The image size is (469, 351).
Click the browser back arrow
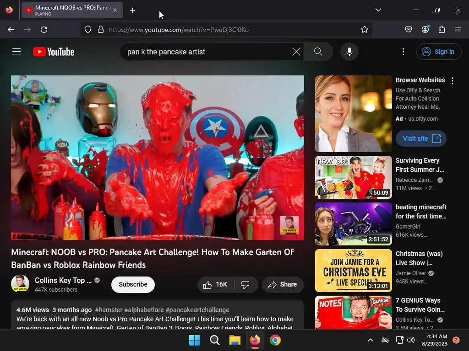11,30
